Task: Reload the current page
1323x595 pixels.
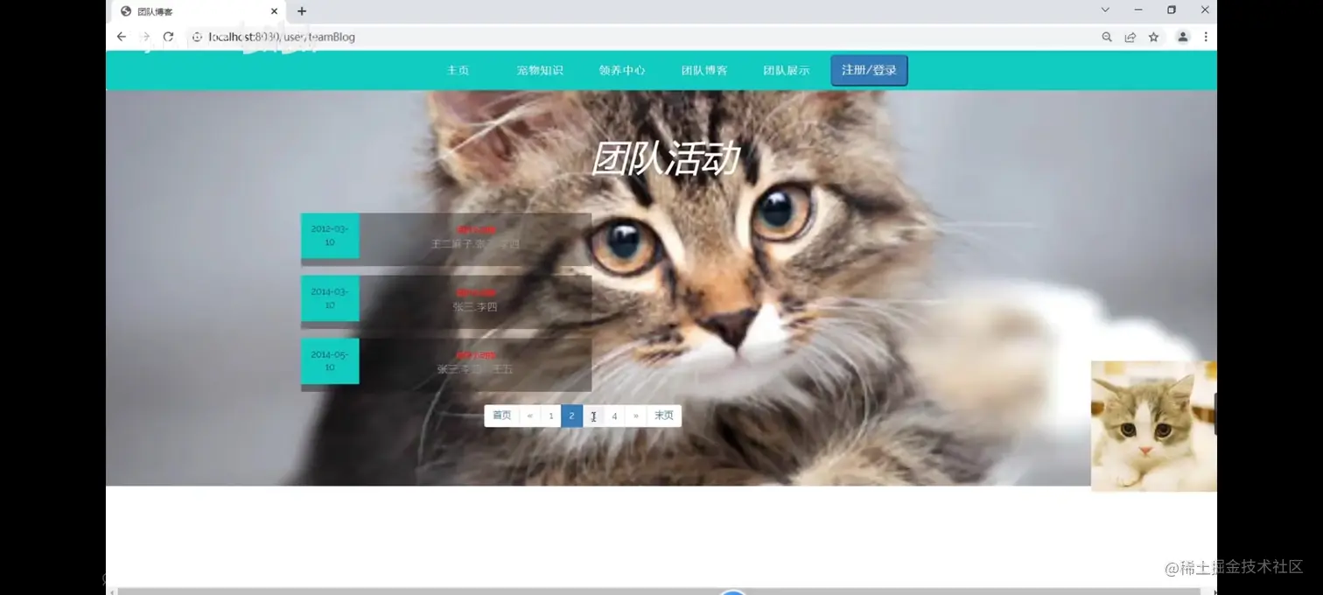Action: pyautogui.click(x=169, y=37)
